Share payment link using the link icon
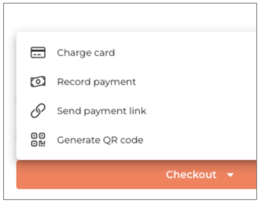 coord(38,111)
